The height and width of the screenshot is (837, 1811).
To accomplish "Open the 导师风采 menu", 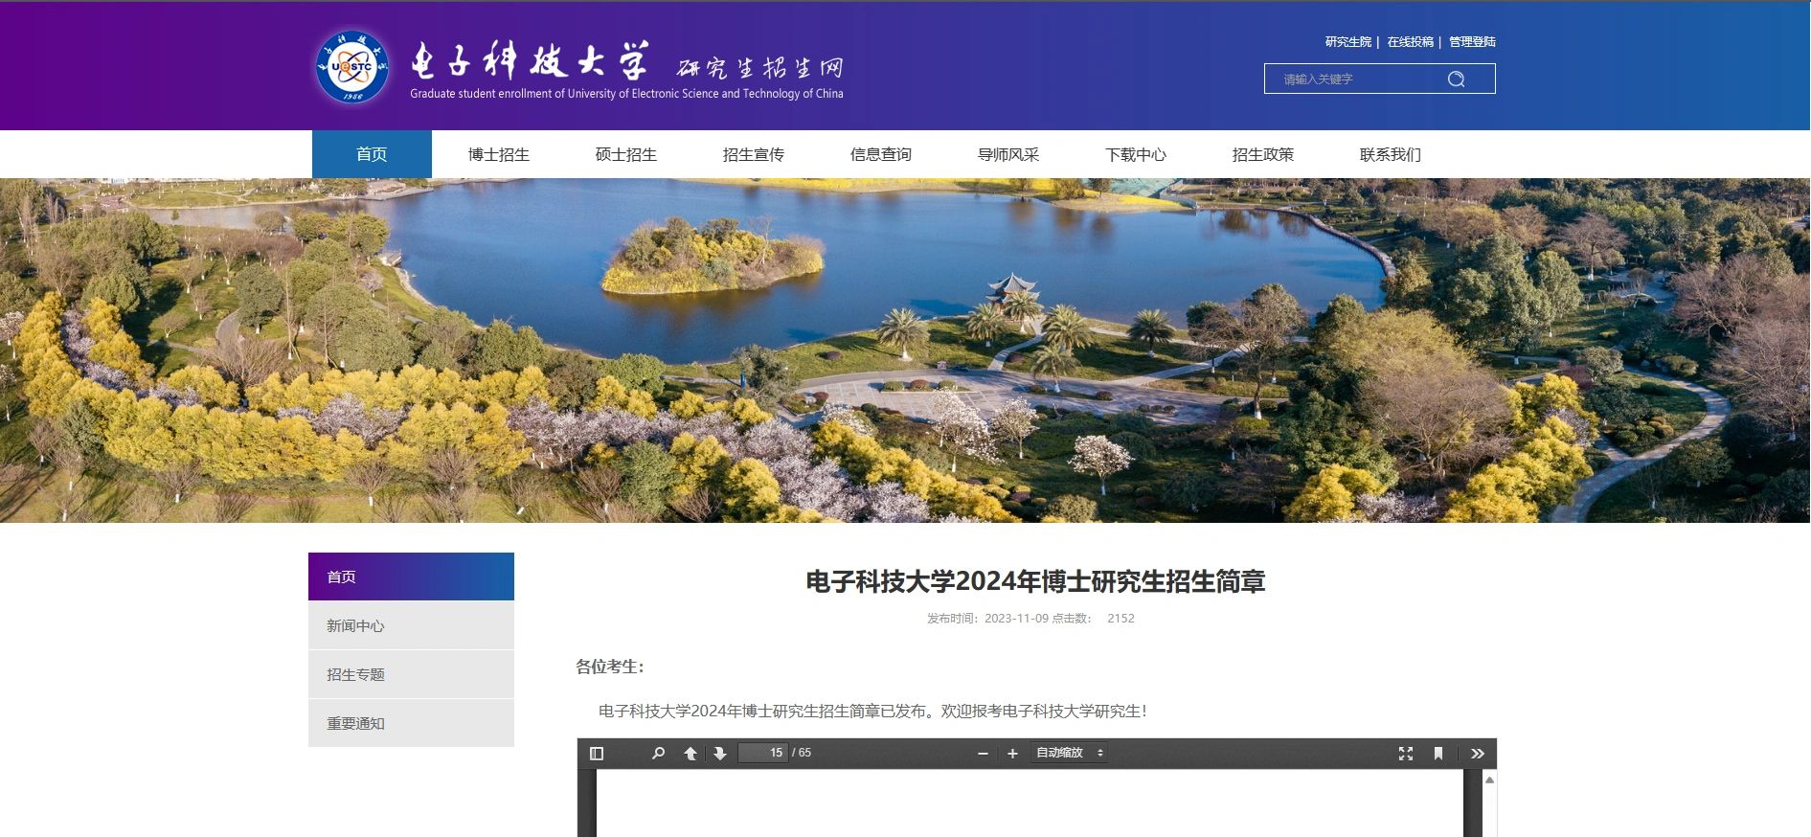I will coord(1008,154).
